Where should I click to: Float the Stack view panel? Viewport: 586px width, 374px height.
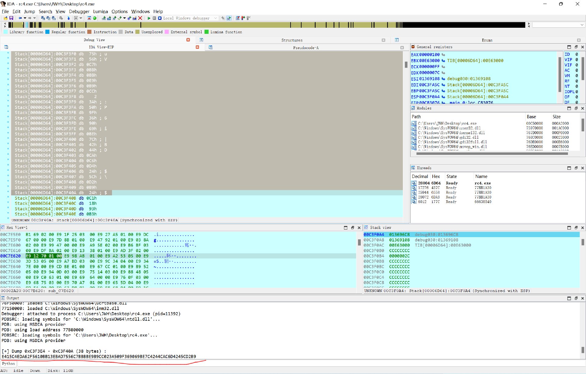576,228
